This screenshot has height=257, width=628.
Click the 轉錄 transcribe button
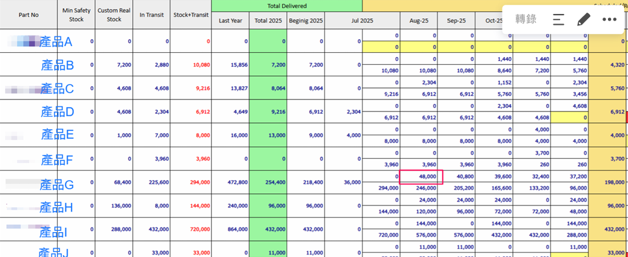526,19
